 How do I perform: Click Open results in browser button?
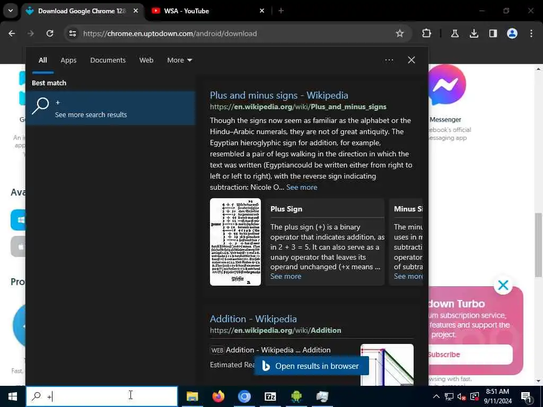tap(311, 366)
